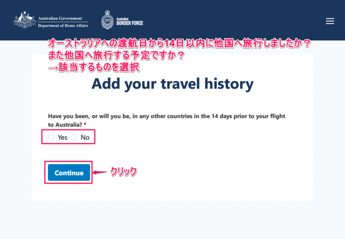The width and height of the screenshot is (345, 239).
Task: Click the BORDER FORCE wordmark
Action: click(129, 22)
